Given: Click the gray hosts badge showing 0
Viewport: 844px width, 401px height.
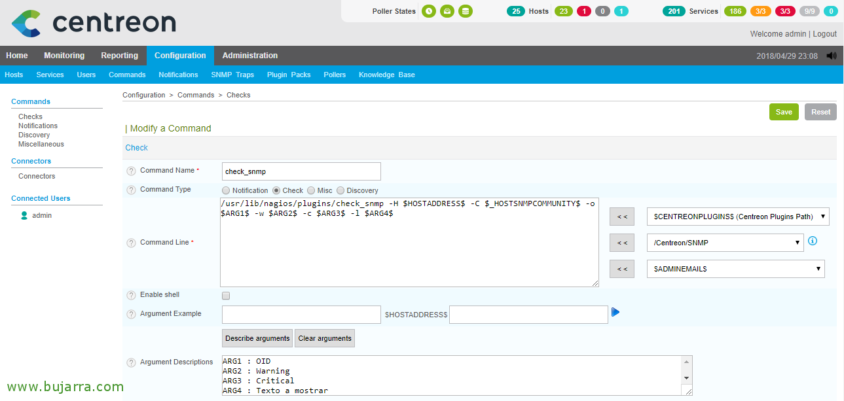Looking at the screenshot, I should click(x=603, y=11).
